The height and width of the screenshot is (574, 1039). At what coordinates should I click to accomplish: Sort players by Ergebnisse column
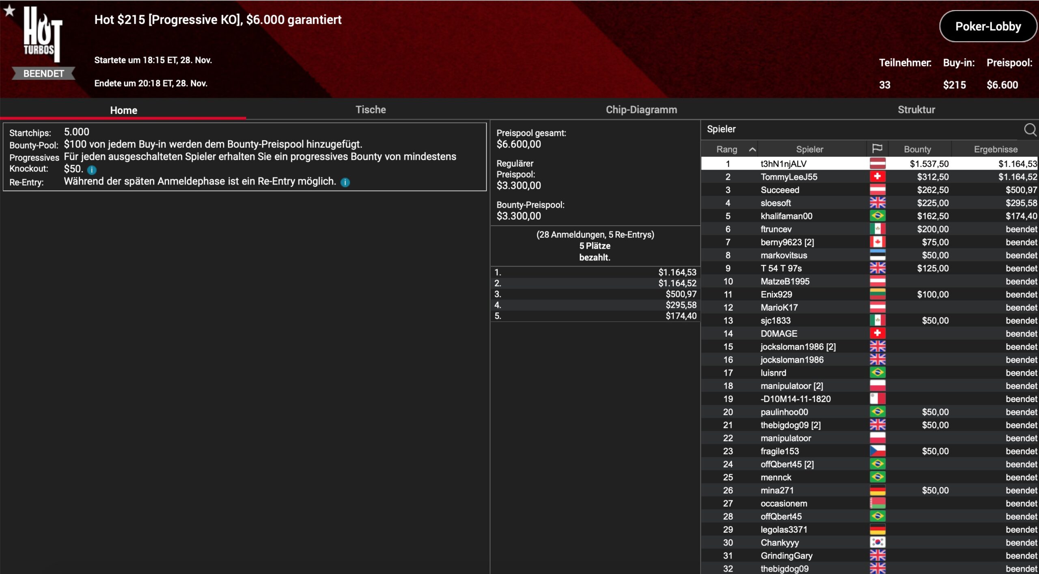pos(995,149)
